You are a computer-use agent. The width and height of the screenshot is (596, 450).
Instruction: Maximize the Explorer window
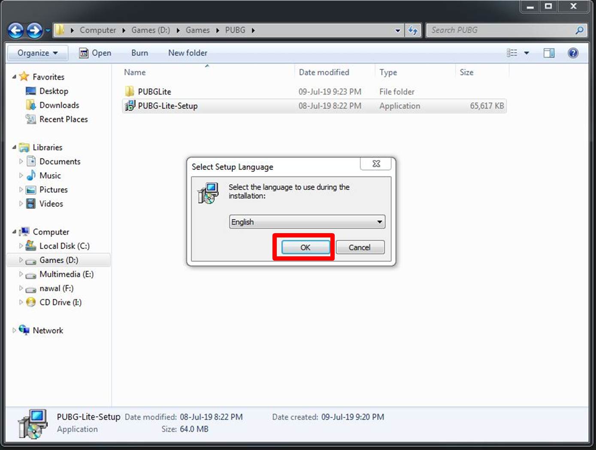tap(548, 6)
